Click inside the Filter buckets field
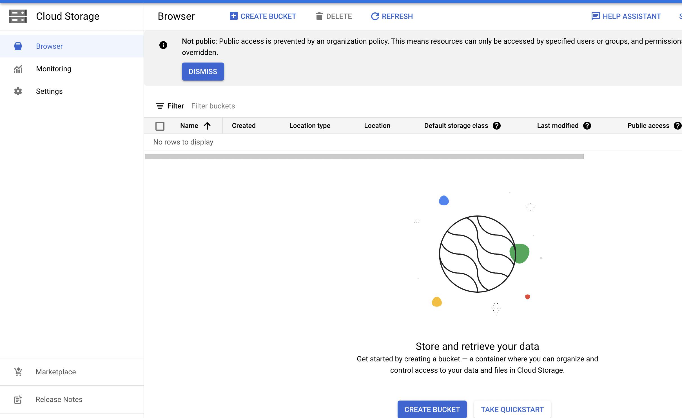The width and height of the screenshot is (682, 418). click(213, 106)
